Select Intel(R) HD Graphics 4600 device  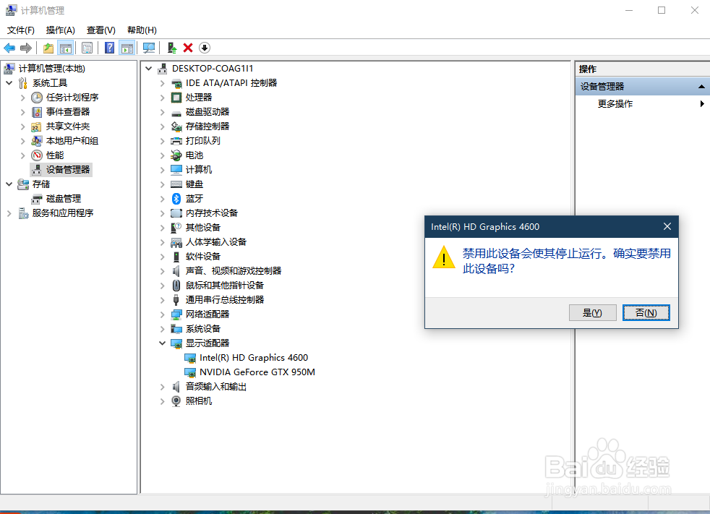coord(254,358)
